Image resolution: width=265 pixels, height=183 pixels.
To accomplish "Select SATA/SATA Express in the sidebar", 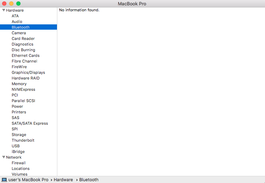I will point(30,123).
